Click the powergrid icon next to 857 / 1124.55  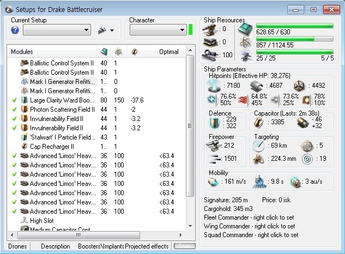tap(245, 42)
